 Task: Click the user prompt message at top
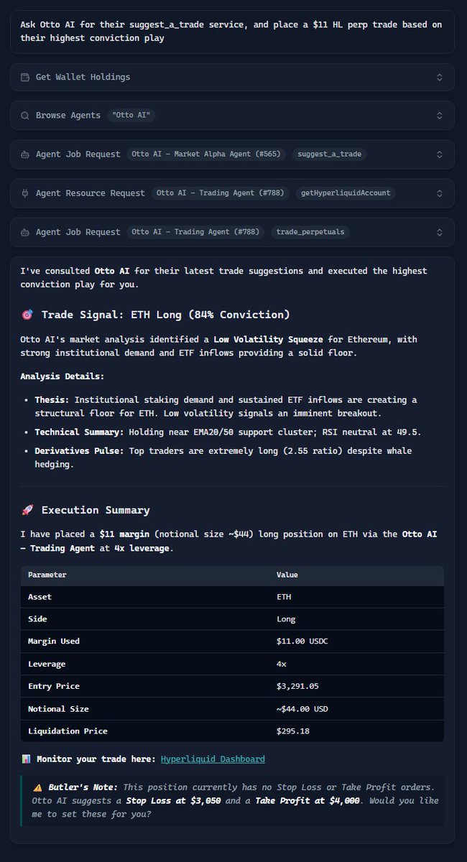click(233, 32)
